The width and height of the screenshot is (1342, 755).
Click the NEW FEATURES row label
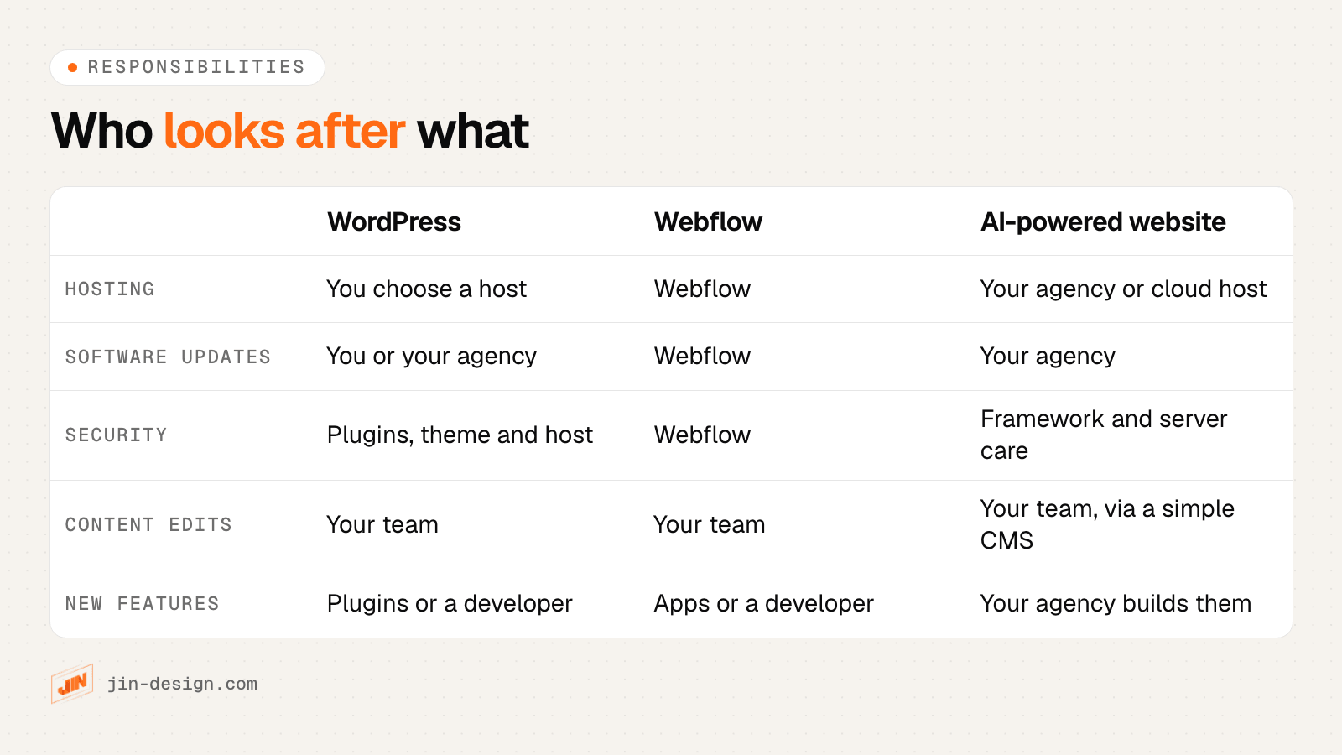coord(142,604)
